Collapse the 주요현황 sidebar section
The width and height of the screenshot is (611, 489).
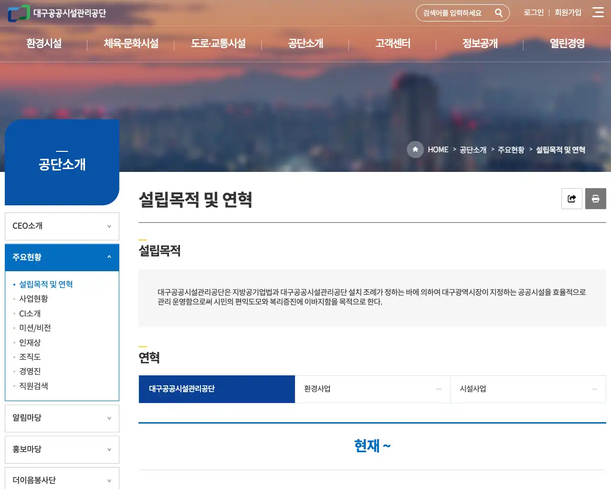(62, 257)
